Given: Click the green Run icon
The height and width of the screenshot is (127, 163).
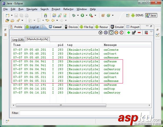Looking at the screenshot, I should click(82, 16).
